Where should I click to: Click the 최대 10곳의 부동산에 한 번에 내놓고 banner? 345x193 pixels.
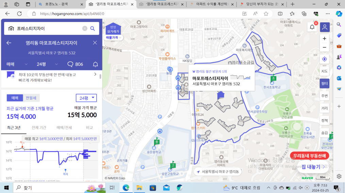pyautogui.click(x=52, y=77)
